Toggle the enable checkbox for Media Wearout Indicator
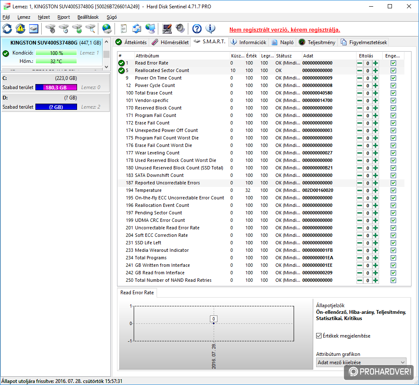Viewport: 419px width, 385px height. pyautogui.click(x=393, y=251)
